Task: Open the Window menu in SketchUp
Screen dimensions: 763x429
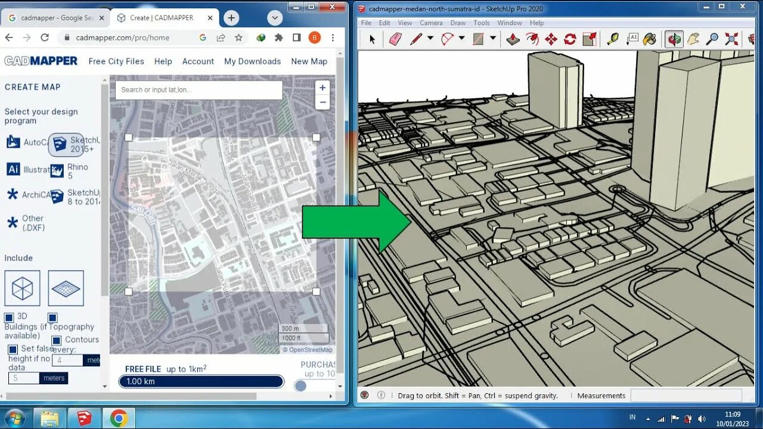Action: (510, 23)
